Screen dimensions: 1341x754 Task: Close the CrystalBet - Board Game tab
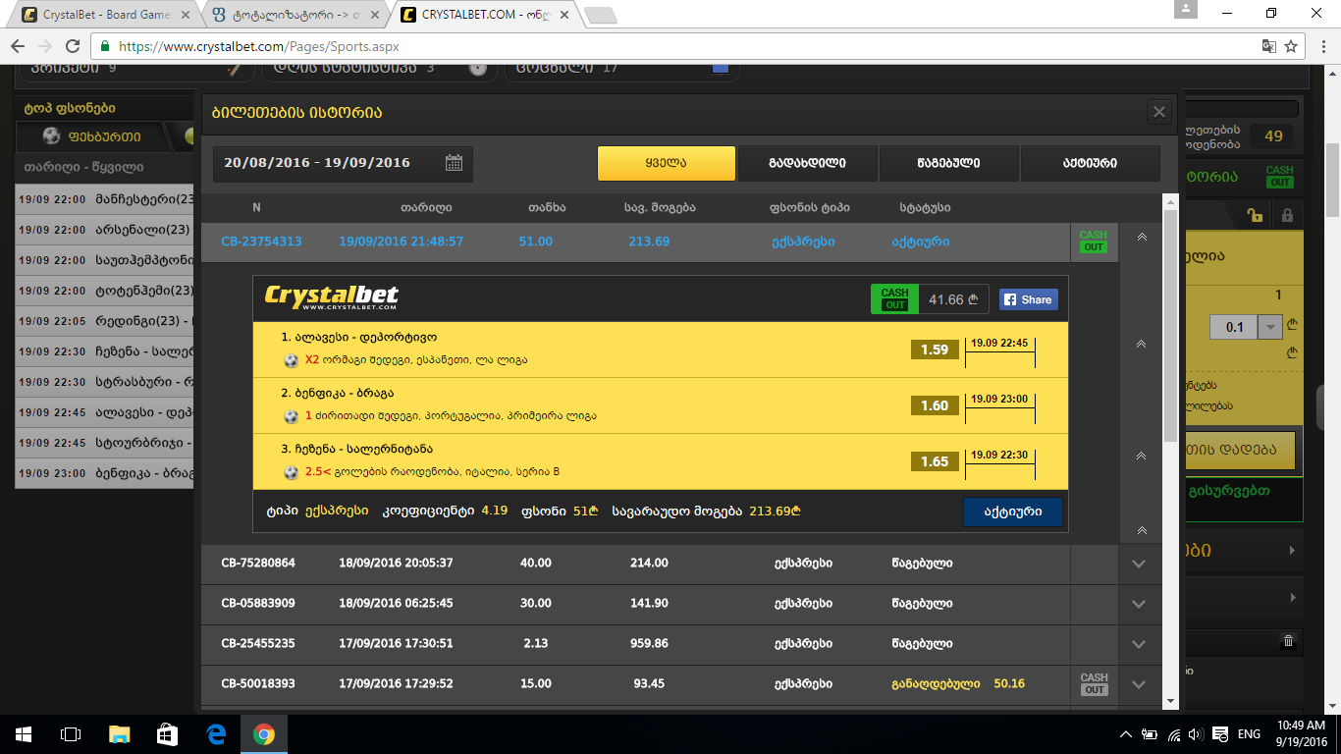click(x=186, y=15)
